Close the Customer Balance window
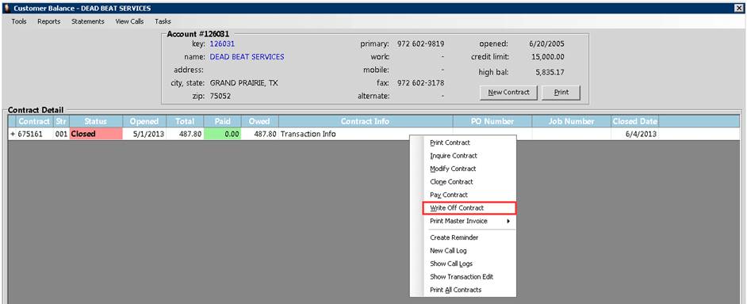This screenshot has width=747, height=304. coord(739,8)
